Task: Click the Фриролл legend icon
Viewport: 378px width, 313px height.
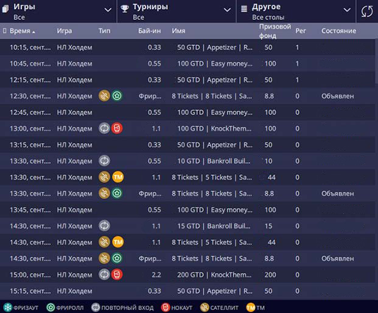Action: 51,308
